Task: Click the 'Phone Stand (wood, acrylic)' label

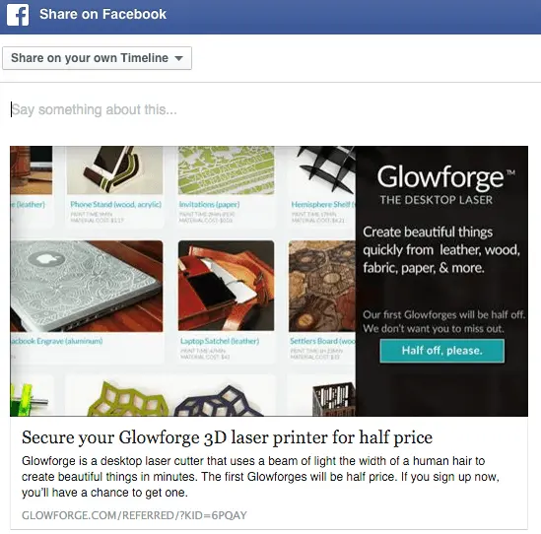Action: 116,204
